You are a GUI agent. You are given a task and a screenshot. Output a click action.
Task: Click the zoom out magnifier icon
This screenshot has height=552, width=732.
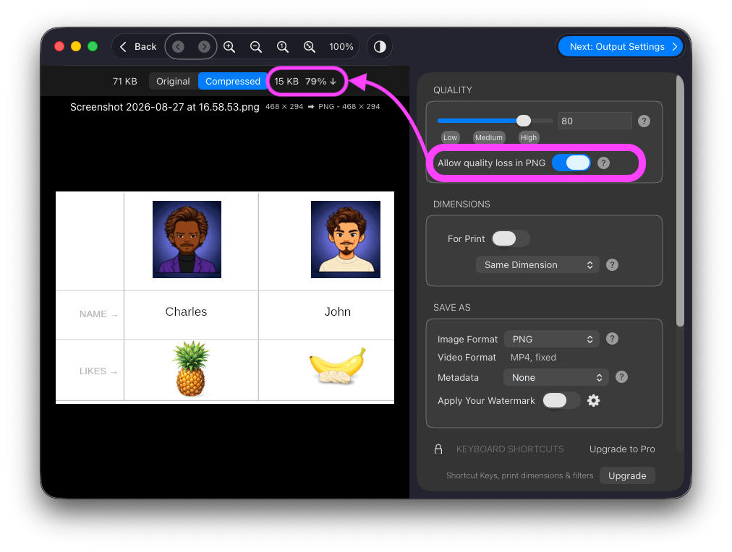(x=256, y=47)
